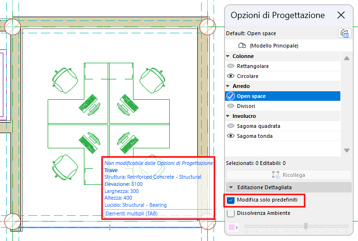Screen dimensions: 358x241
Task: Click the top-right office chair
Action: click(x=152, y=80)
